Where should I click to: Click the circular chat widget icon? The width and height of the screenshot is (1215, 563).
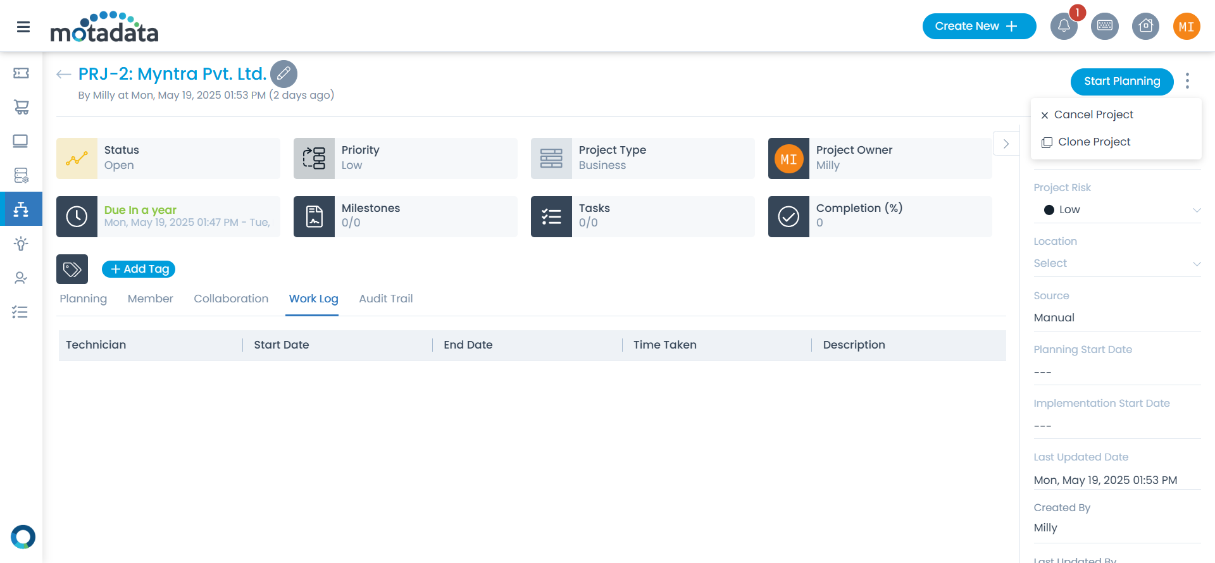[x=23, y=537]
